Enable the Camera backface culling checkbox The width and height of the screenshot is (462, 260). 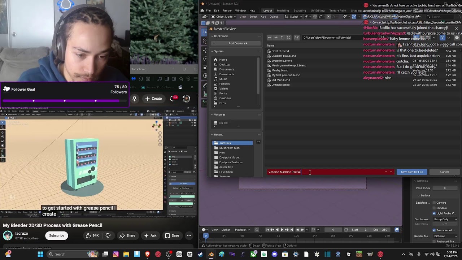click(434, 203)
